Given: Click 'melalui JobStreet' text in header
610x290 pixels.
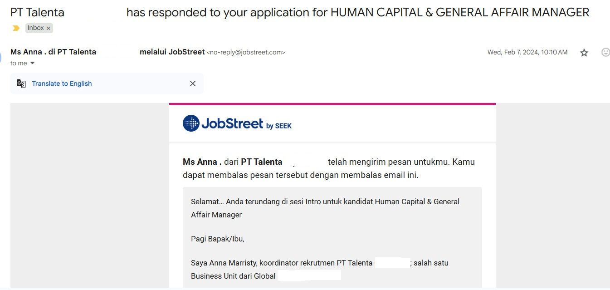Looking at the screenshot, I should click(172, 52).
